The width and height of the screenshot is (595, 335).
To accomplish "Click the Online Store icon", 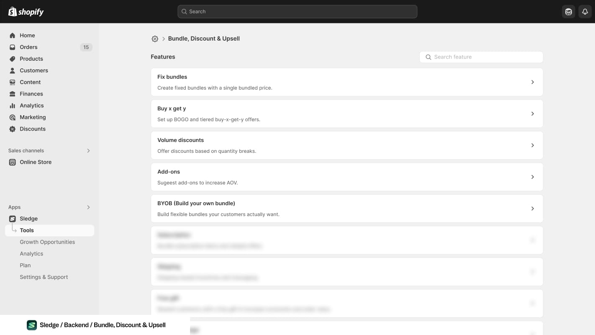I will coord(13,162).
